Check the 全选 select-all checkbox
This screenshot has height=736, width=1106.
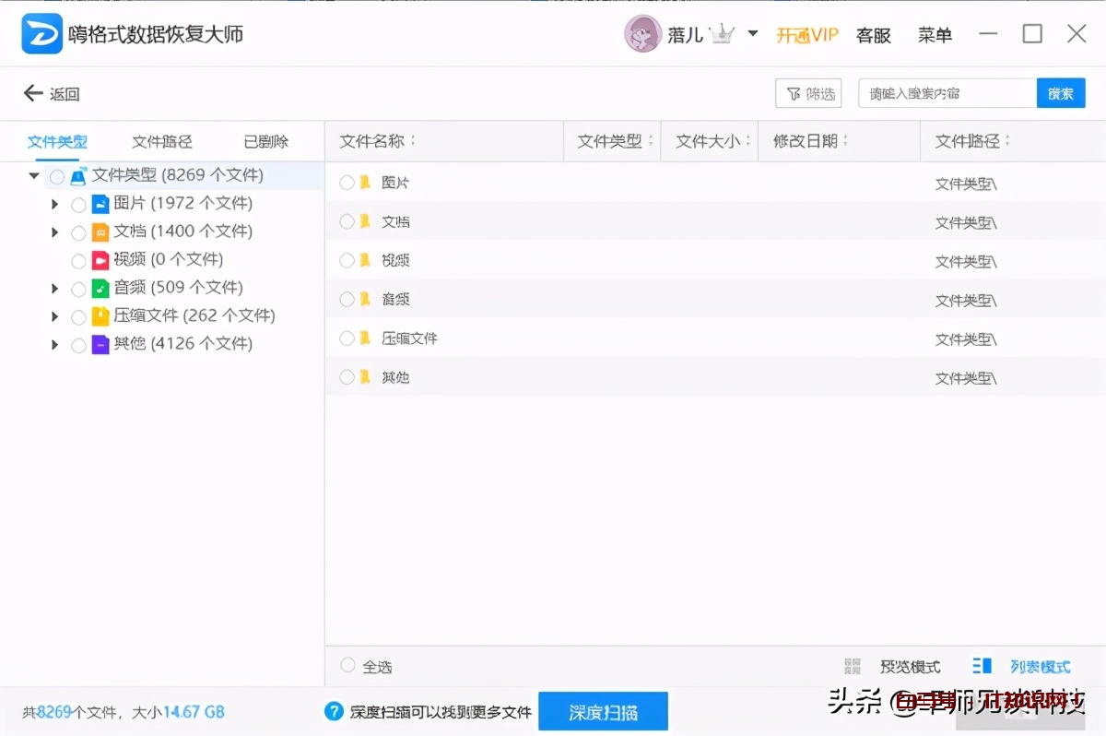click(x=348, y=665)
